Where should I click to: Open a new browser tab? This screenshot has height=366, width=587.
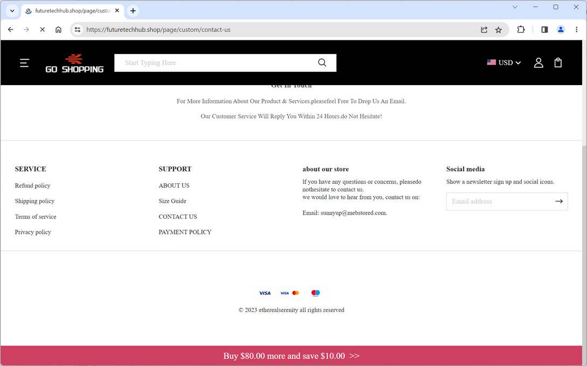(132, 10)
